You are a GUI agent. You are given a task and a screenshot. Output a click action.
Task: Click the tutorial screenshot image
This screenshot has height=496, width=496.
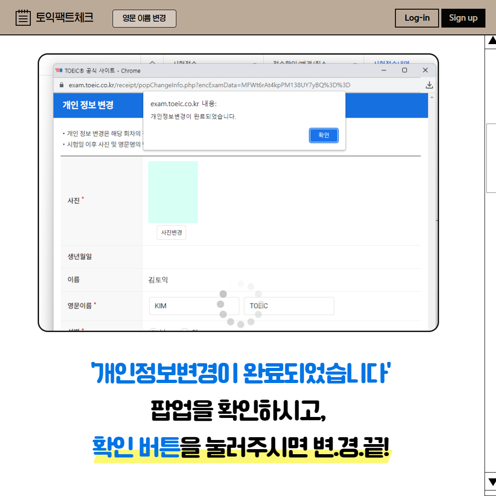pyautogui.click(x=238, y=192)
